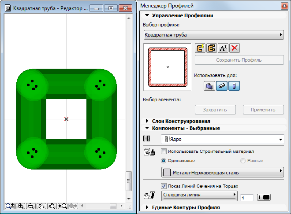Image resolution: width=291 pixels, height=214 pixels.
Task: Click the editor vertical scrollbar down arrow
Action: point(129,199)
